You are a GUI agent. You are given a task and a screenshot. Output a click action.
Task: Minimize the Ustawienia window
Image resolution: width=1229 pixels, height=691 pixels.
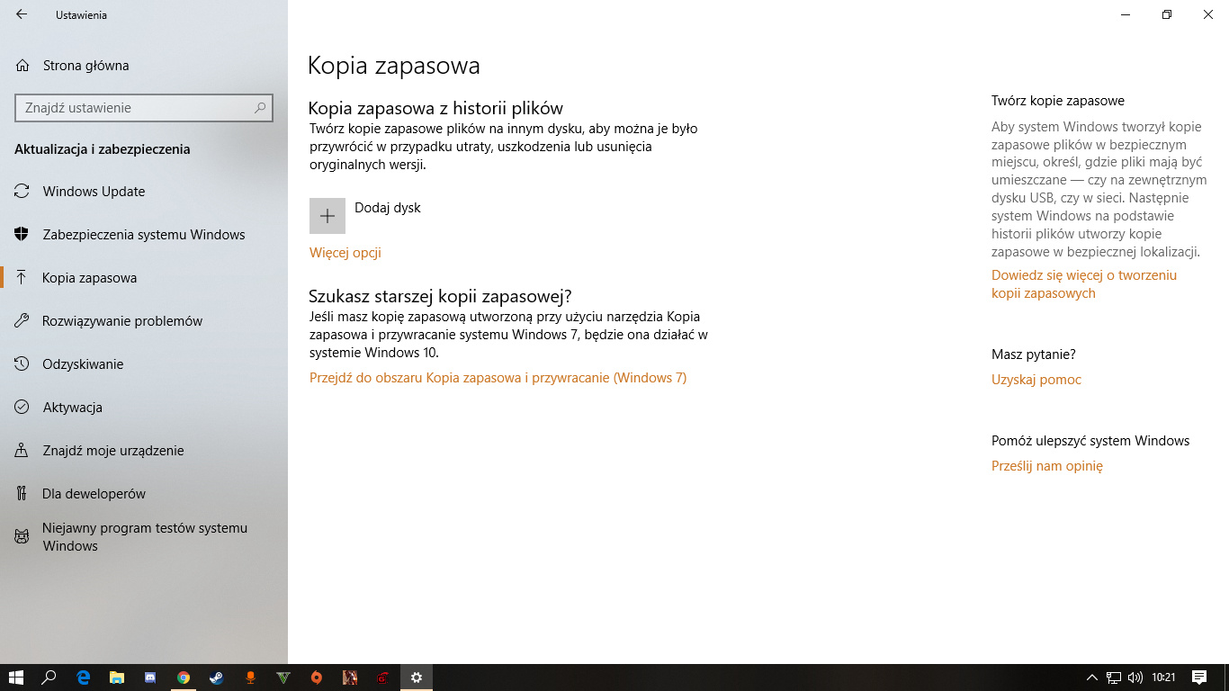click(1126, 14)
